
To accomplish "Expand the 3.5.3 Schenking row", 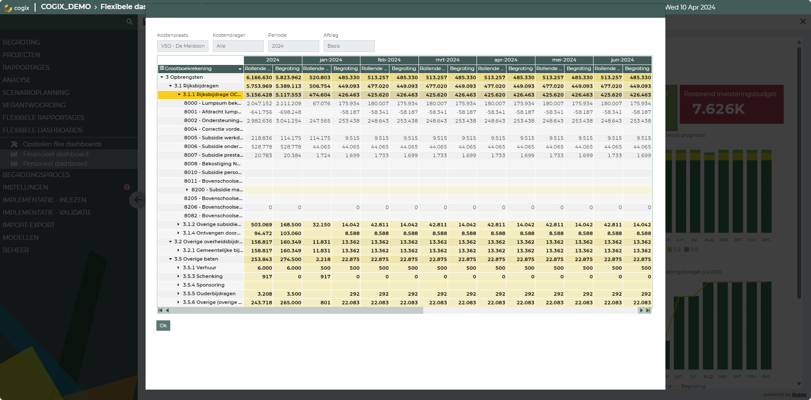I will tap(178, 276).
